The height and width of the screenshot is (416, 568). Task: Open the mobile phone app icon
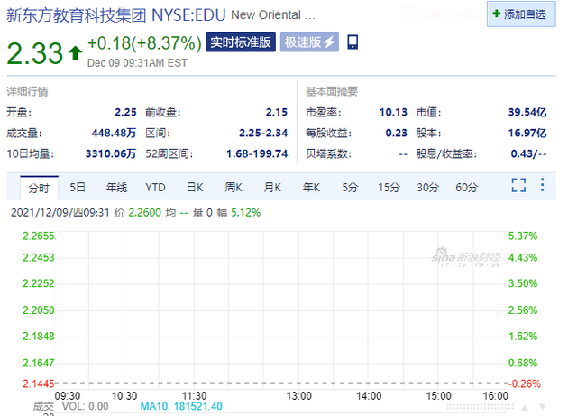coord(353,42)
